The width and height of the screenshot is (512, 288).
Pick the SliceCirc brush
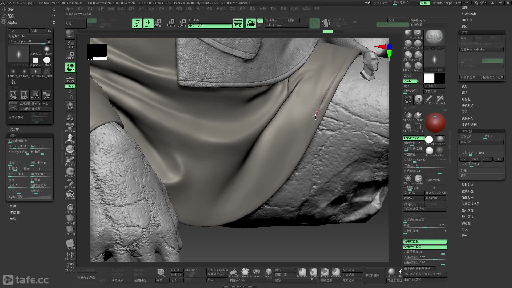408,116
